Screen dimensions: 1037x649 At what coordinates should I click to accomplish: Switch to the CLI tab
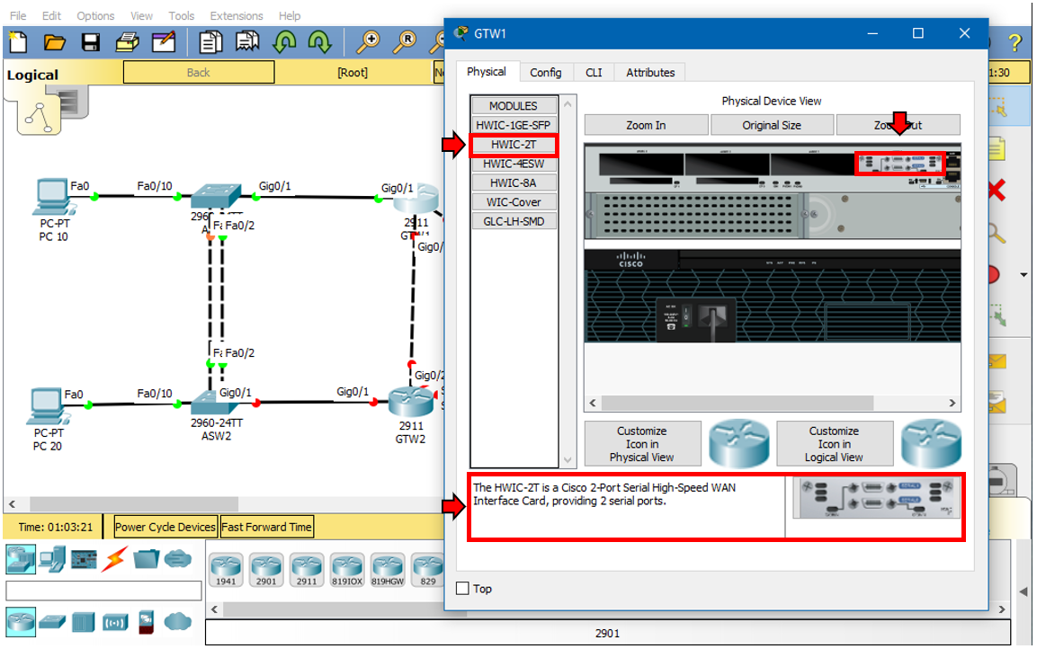click(x=594, y=72)
